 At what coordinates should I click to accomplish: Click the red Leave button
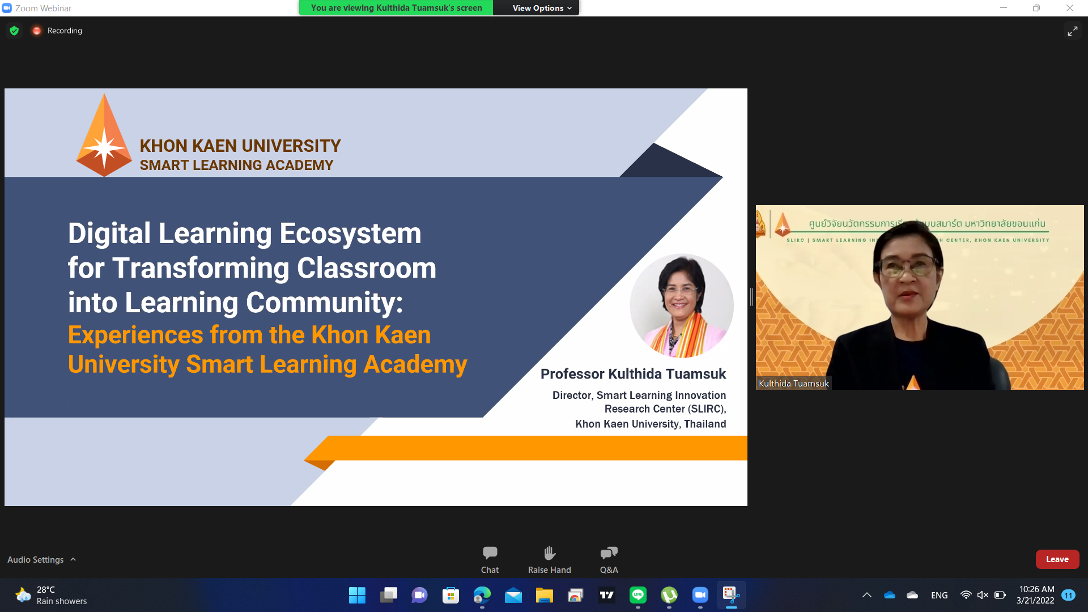(x=1057, y=559)
